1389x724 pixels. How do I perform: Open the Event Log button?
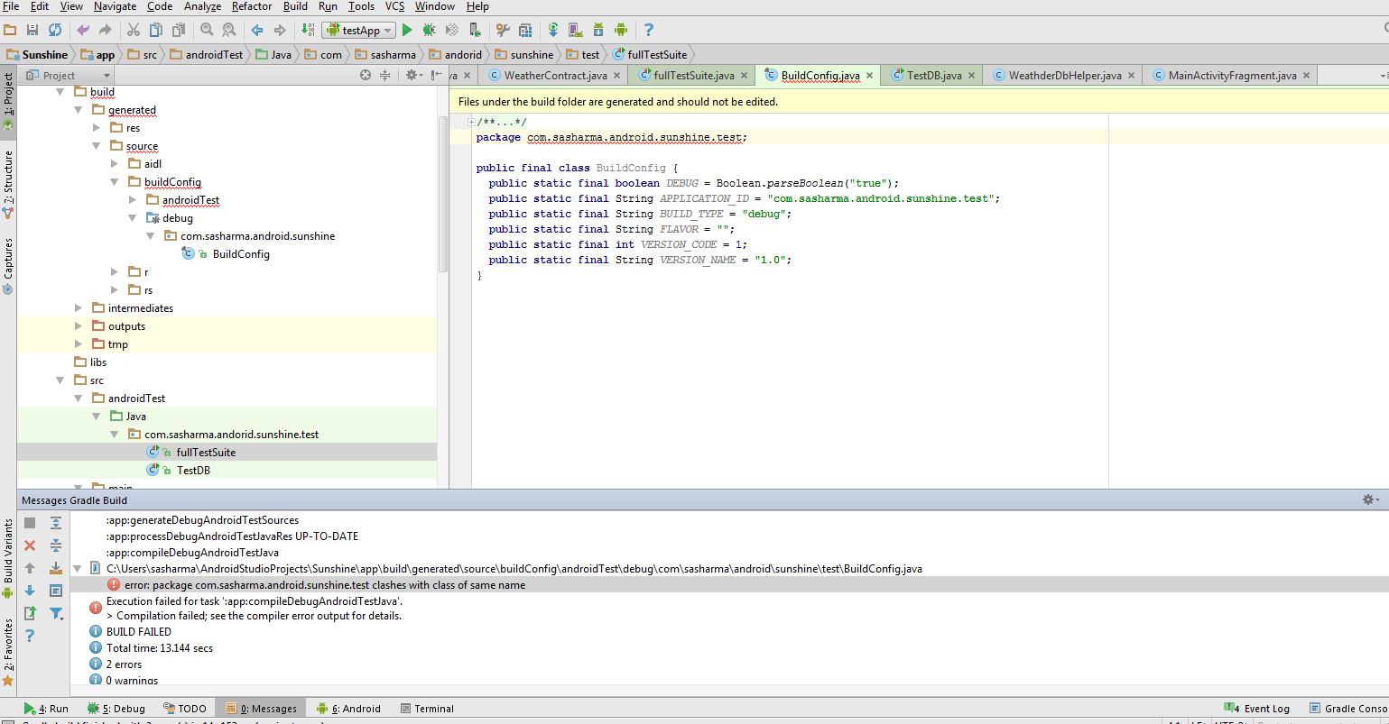(x=1258, y=709)
